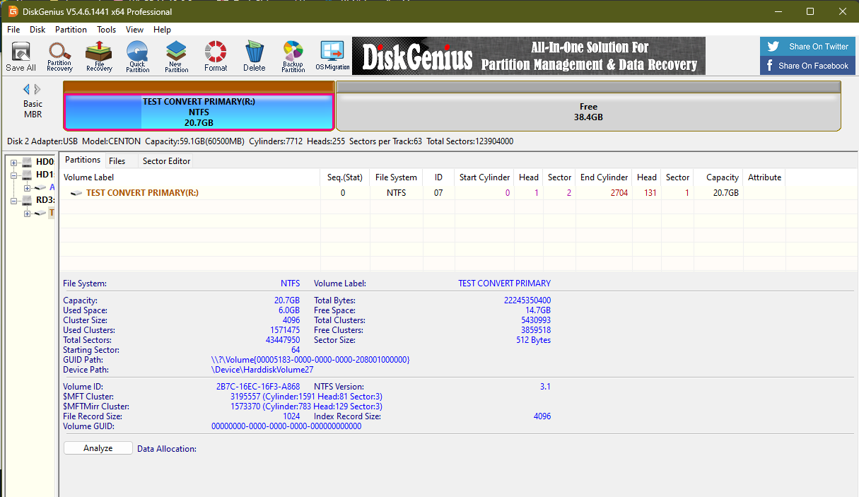The image size is (859, 497).
Task: Click drive icon beside TEST CONVERT PRIMARY row
Action: coord(76,193)
